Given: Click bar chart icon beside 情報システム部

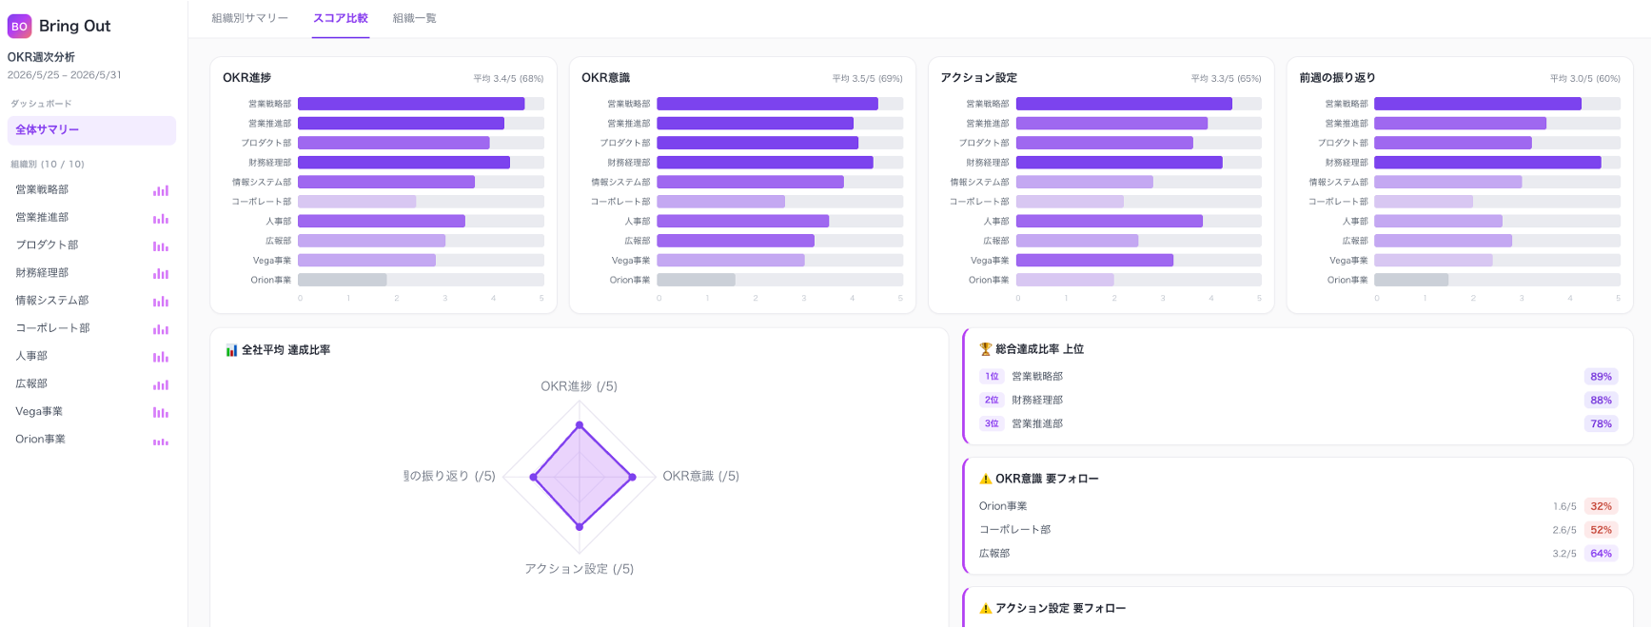Looking at the screenshot, I should [161, 301].
